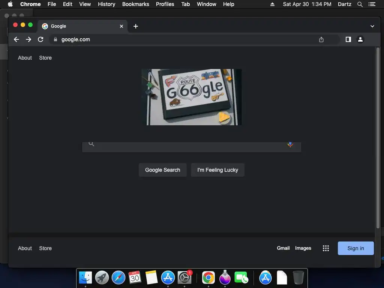Open the Chrome app menu
Viewport: 384px width, 288px height.
coord(30,4)
